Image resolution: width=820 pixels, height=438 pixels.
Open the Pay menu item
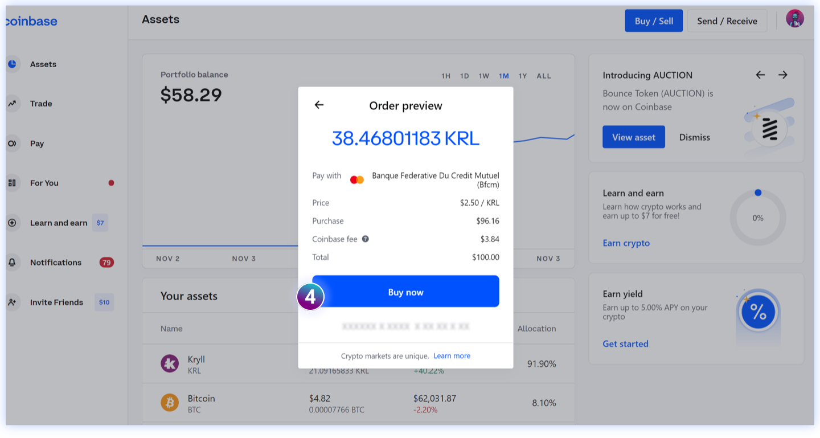tap(37, 144)
